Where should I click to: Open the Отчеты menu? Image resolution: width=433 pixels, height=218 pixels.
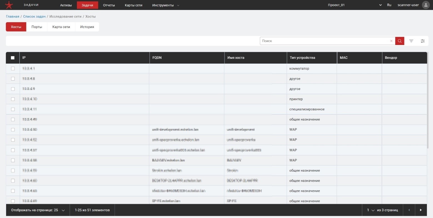pos(109,5)
